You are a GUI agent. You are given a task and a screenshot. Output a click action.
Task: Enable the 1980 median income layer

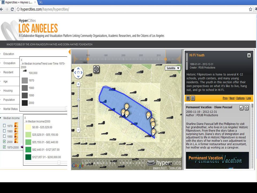4,131
